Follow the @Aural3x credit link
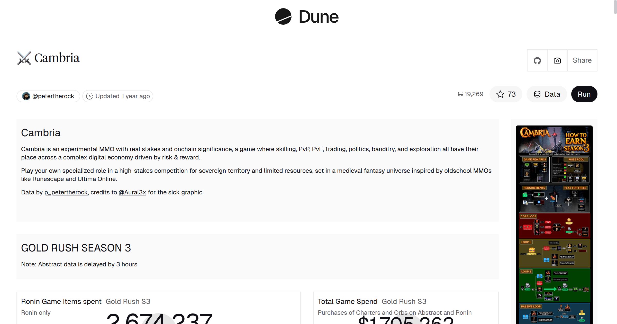The height and width of the screenshot is (324, 617). tap(132, 192)
